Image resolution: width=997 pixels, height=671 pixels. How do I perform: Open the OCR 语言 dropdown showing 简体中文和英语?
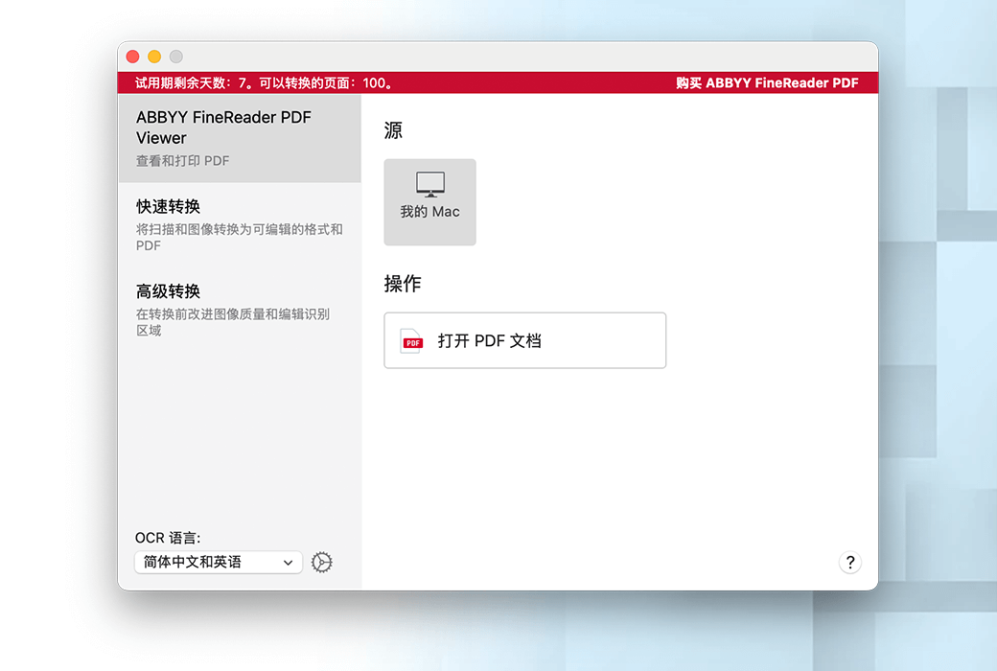(x=217, y=563)
